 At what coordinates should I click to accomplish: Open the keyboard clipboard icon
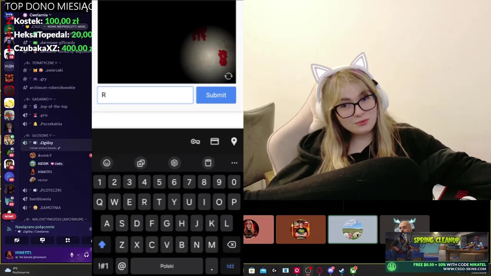point(208,163)
